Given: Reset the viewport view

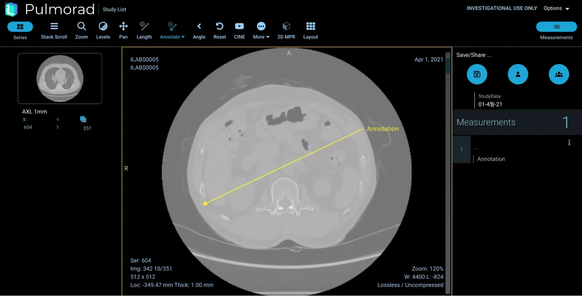Looking at the screenshot, I should tap(220, 30).
